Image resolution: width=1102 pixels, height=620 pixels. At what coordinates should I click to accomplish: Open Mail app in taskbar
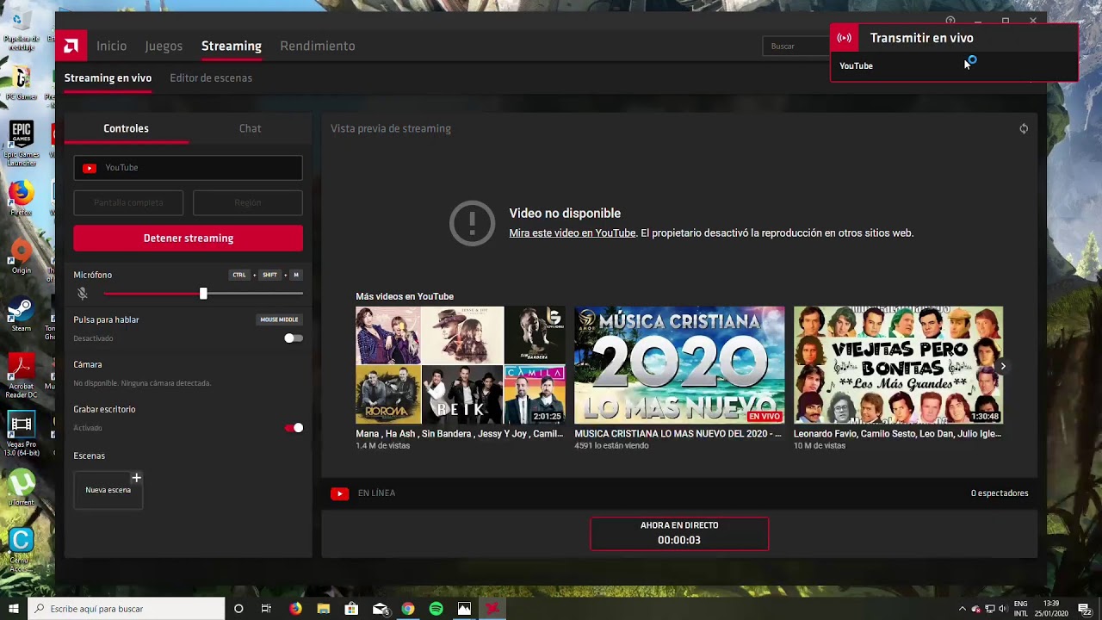(x=380, y=609)
